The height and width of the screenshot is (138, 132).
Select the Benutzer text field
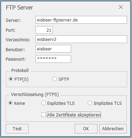[x=53, y=49]
